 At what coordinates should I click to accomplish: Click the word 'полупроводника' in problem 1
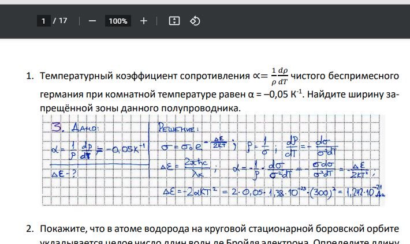(x=181, y=108)
